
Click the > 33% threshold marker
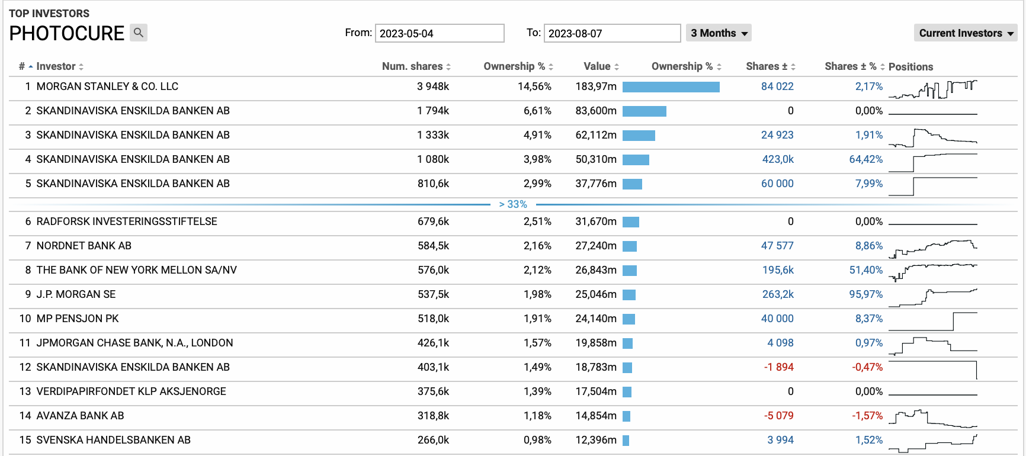coord(513,204)
